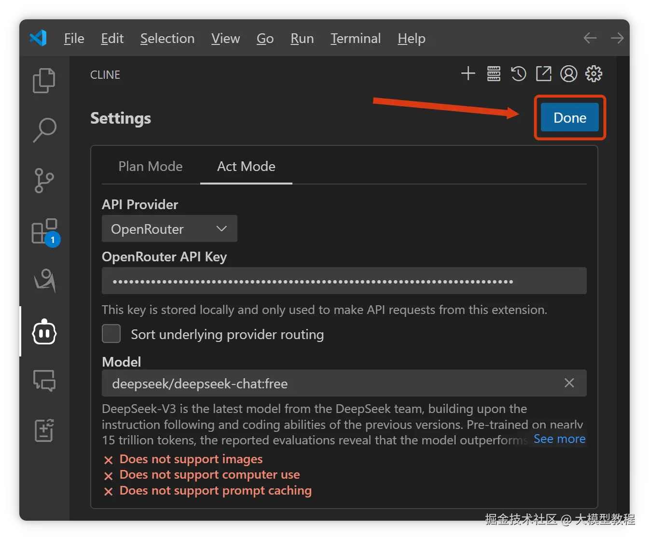Viewport: 649px width, 540px height.
Task: Open the Extensions view
Action: point(44,231)
